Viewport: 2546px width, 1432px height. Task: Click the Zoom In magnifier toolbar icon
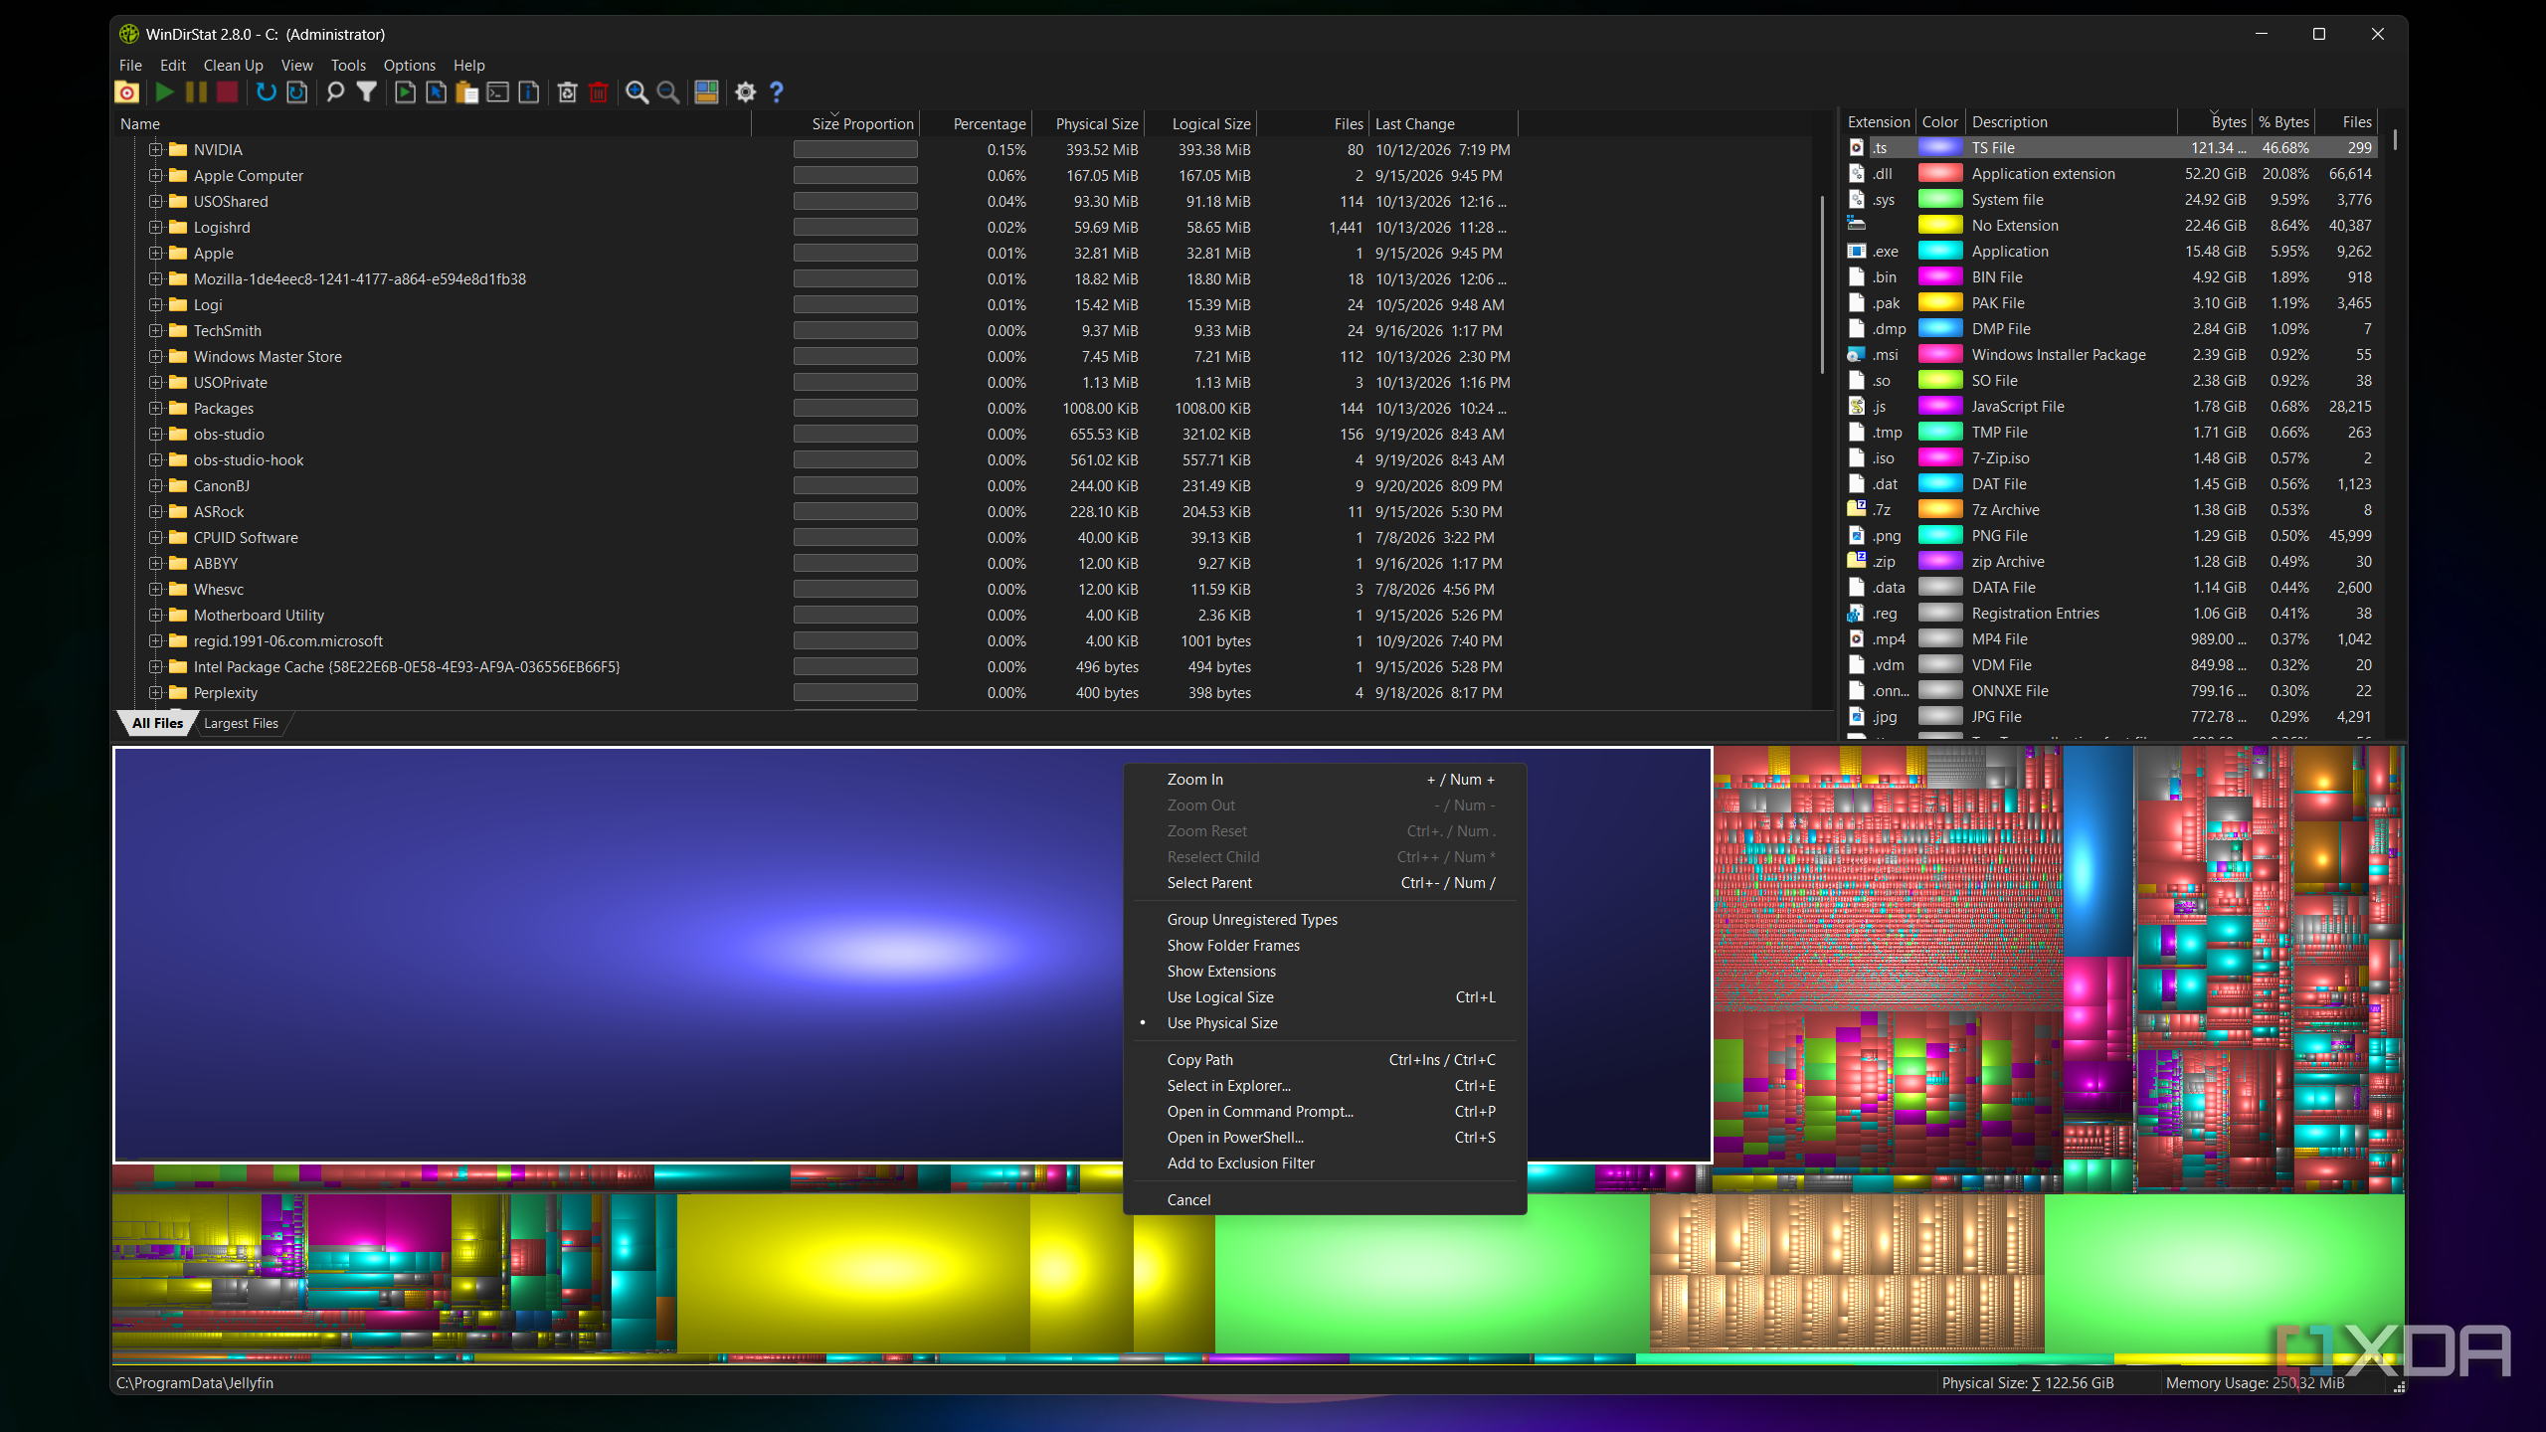pos(637,92)
